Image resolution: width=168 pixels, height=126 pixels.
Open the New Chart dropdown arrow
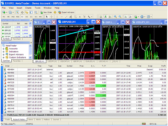click(7, 12)
